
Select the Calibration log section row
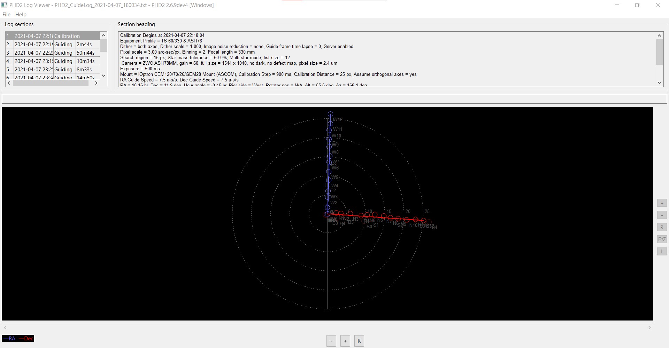(53, 36)
